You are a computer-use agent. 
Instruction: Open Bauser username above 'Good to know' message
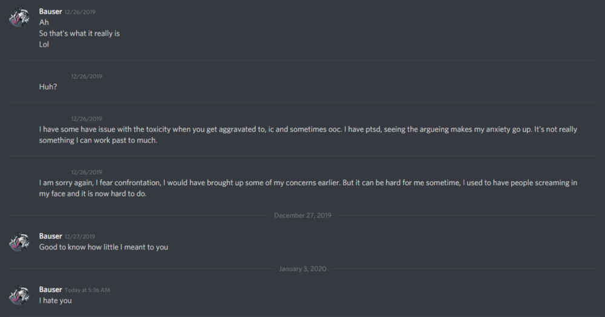coord(50,236)
